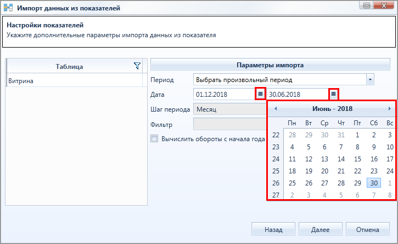
Task: Click the 'Фильтр' input field
Action: (x=229, y=124)
